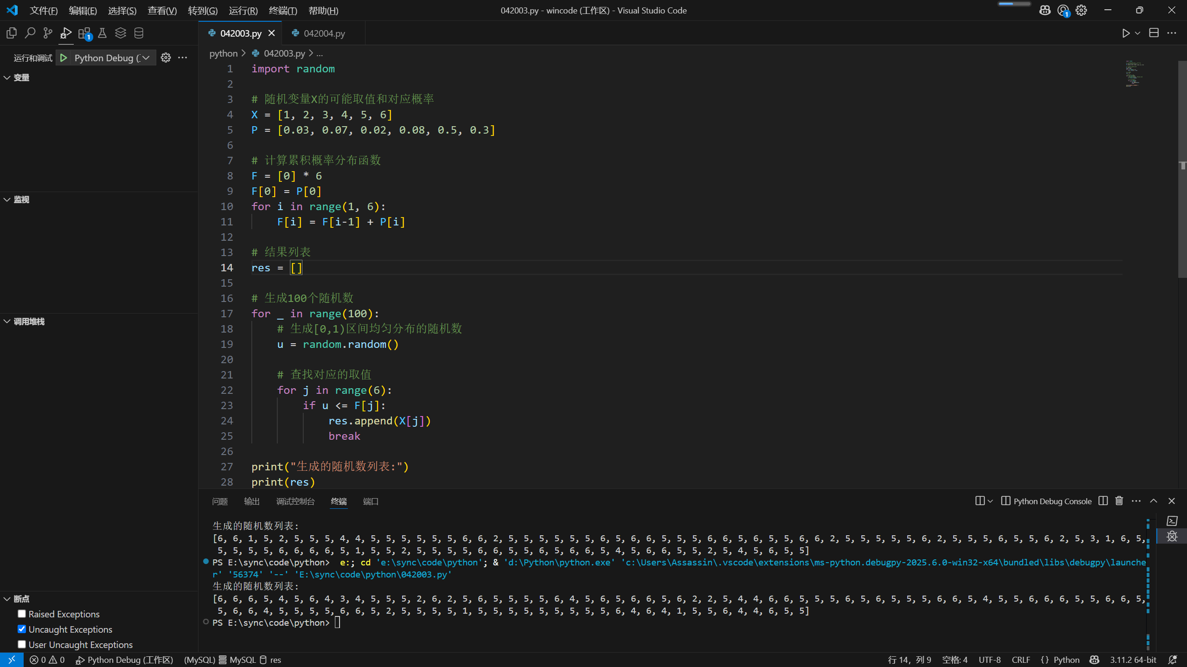Click the split editor layout icon
1187x667 pixels.
click(1154, 33)
